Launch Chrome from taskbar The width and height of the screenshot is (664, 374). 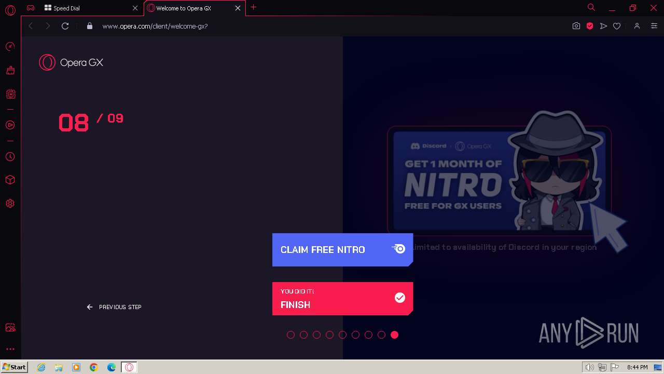(x=94, y=367)
